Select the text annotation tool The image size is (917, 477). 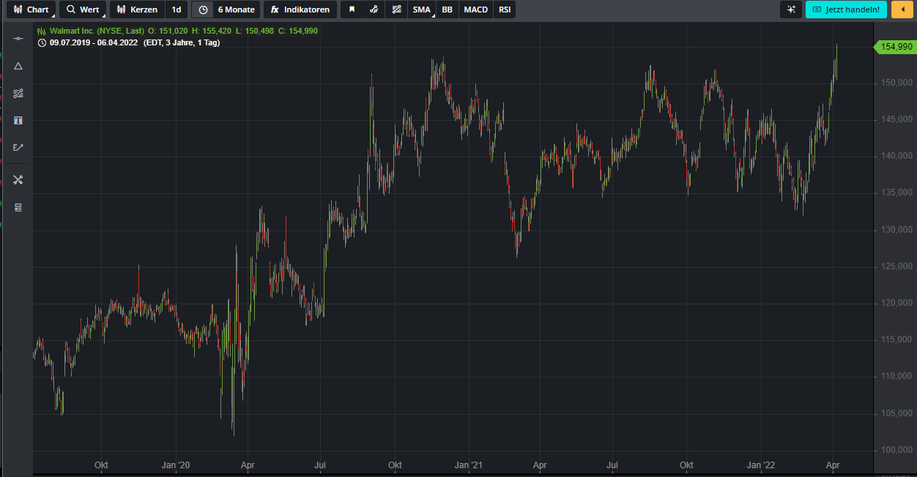pyautogui.click(x=18, y=120)
